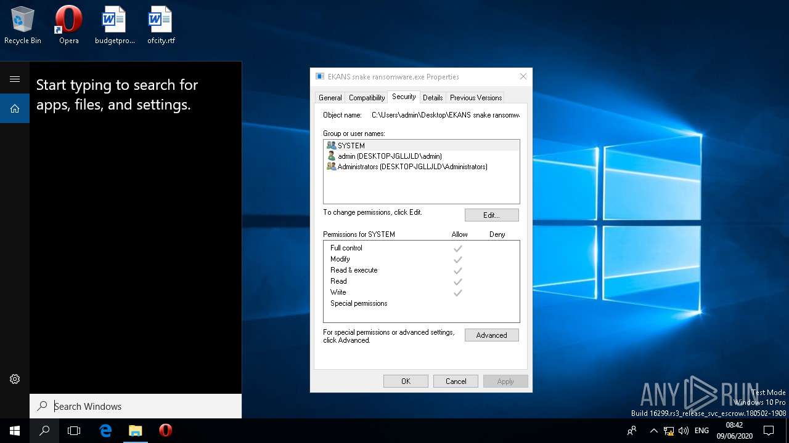789x443 pixels.
Task: Expand the Start menu hamburger button
Action: point(15,79)
